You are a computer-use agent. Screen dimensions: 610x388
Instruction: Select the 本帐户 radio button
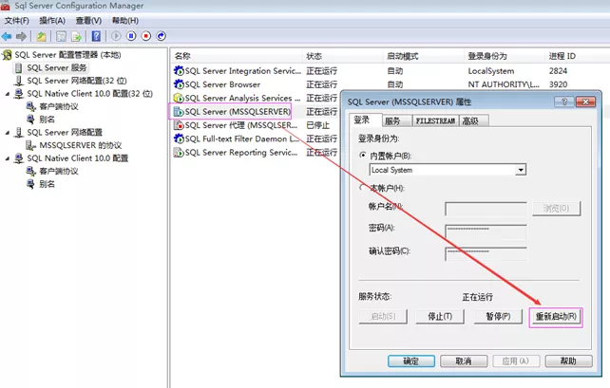[x=362, y=187]
